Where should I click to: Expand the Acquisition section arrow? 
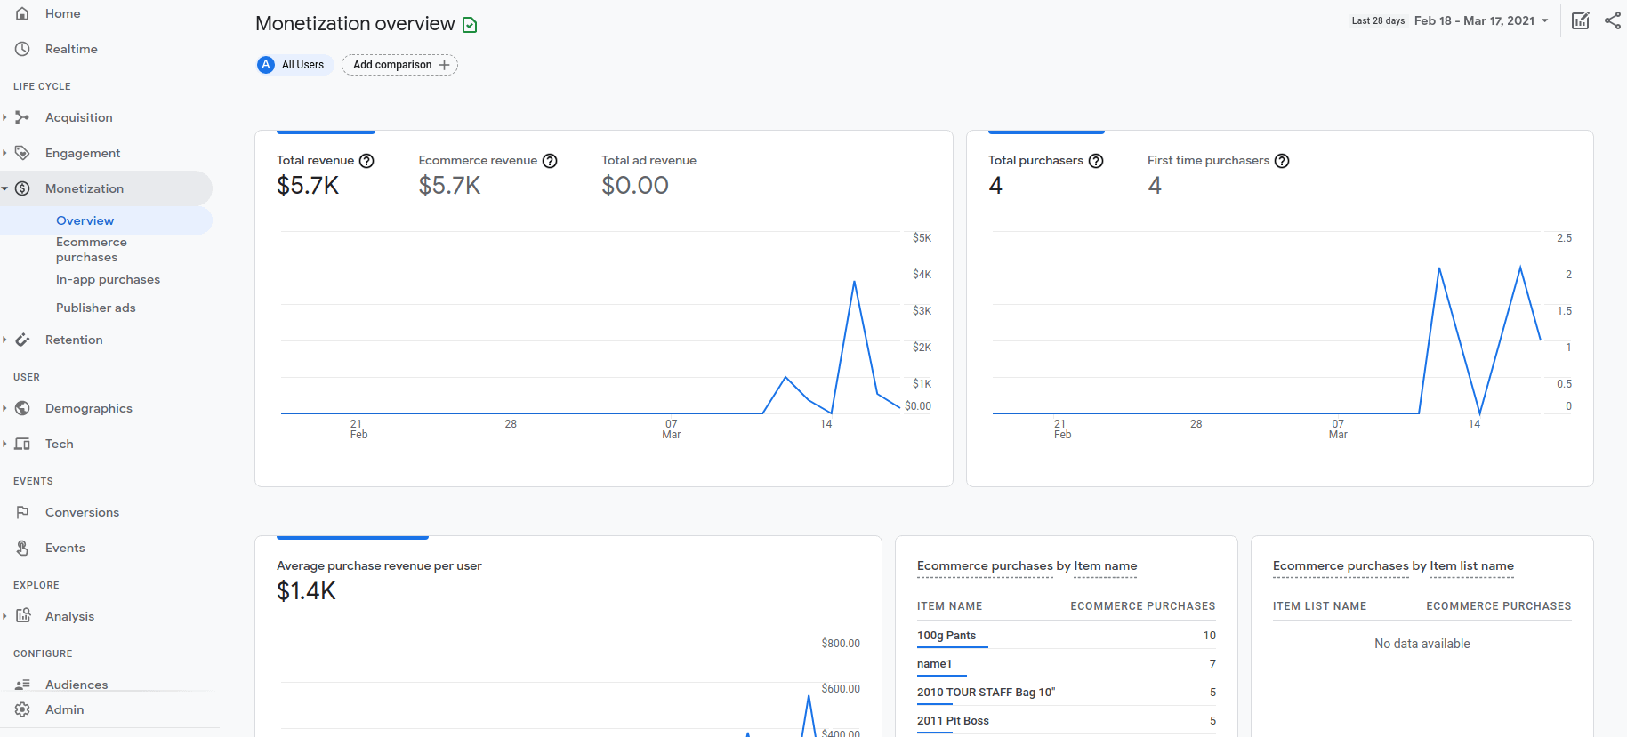[x=4, y=117]
